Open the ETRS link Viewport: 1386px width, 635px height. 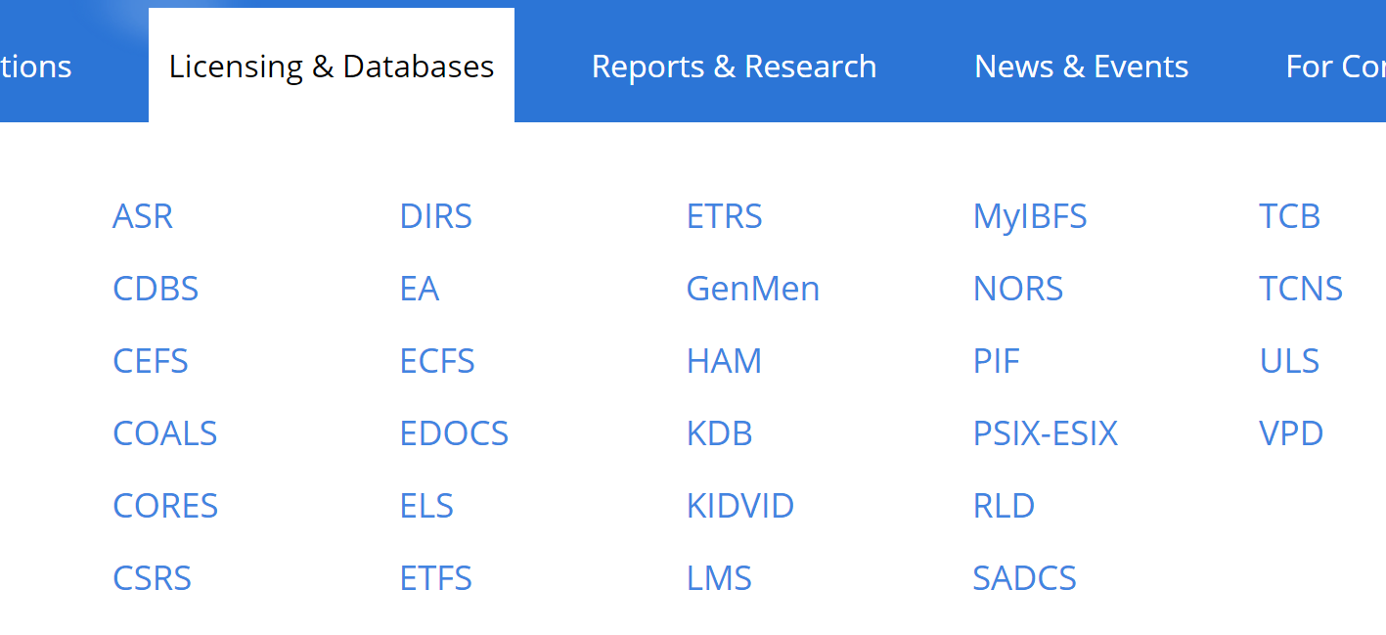(724, 216)
